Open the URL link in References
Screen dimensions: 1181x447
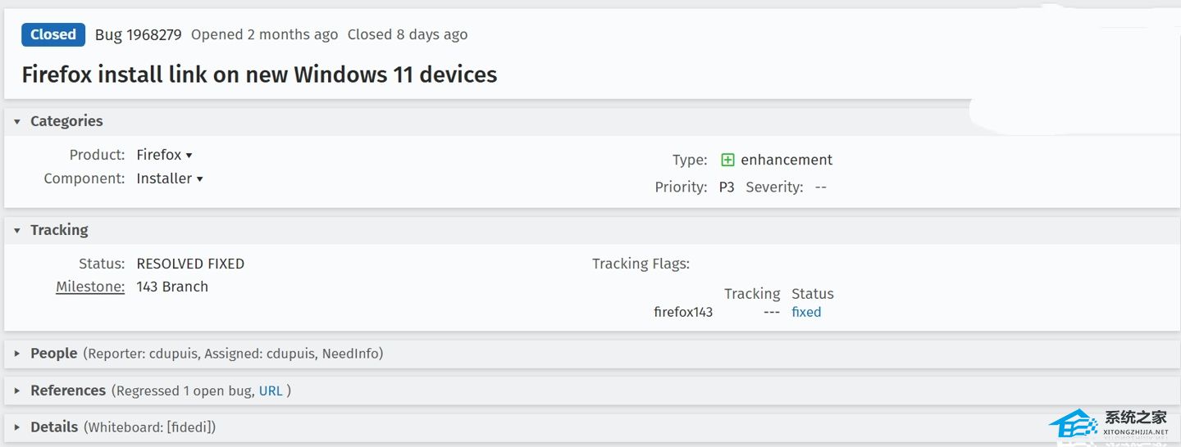(x=271, y=391)
